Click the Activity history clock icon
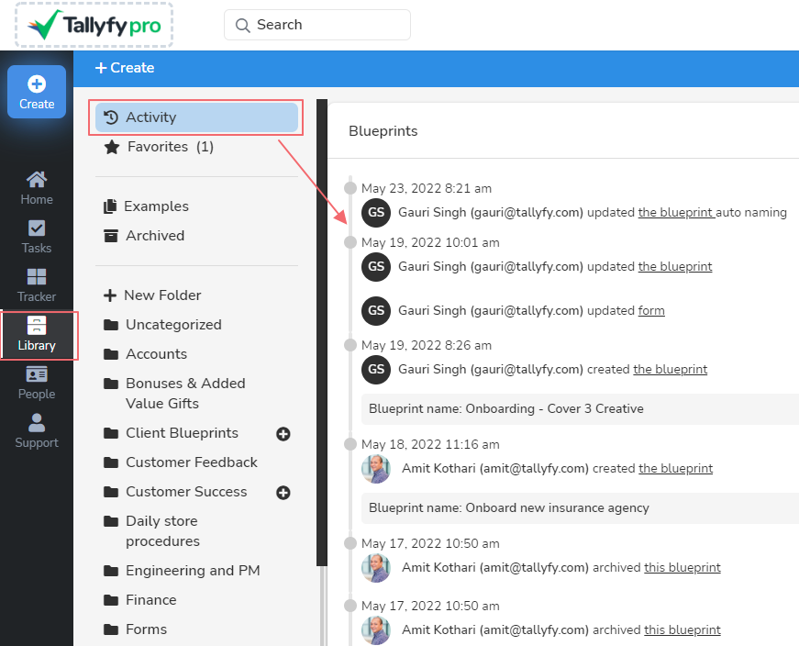Viewport: 799px width, 646px height. coord(111,117)
